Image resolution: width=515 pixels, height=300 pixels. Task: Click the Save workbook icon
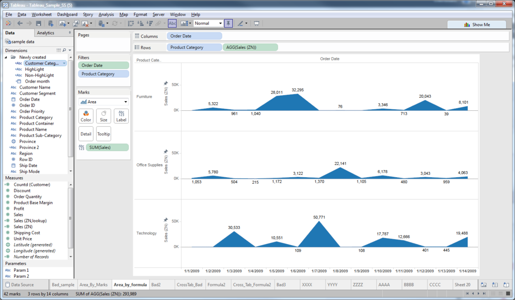coord(38,23)
